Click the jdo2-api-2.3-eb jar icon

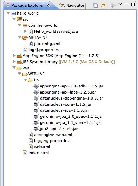[36, 129]
